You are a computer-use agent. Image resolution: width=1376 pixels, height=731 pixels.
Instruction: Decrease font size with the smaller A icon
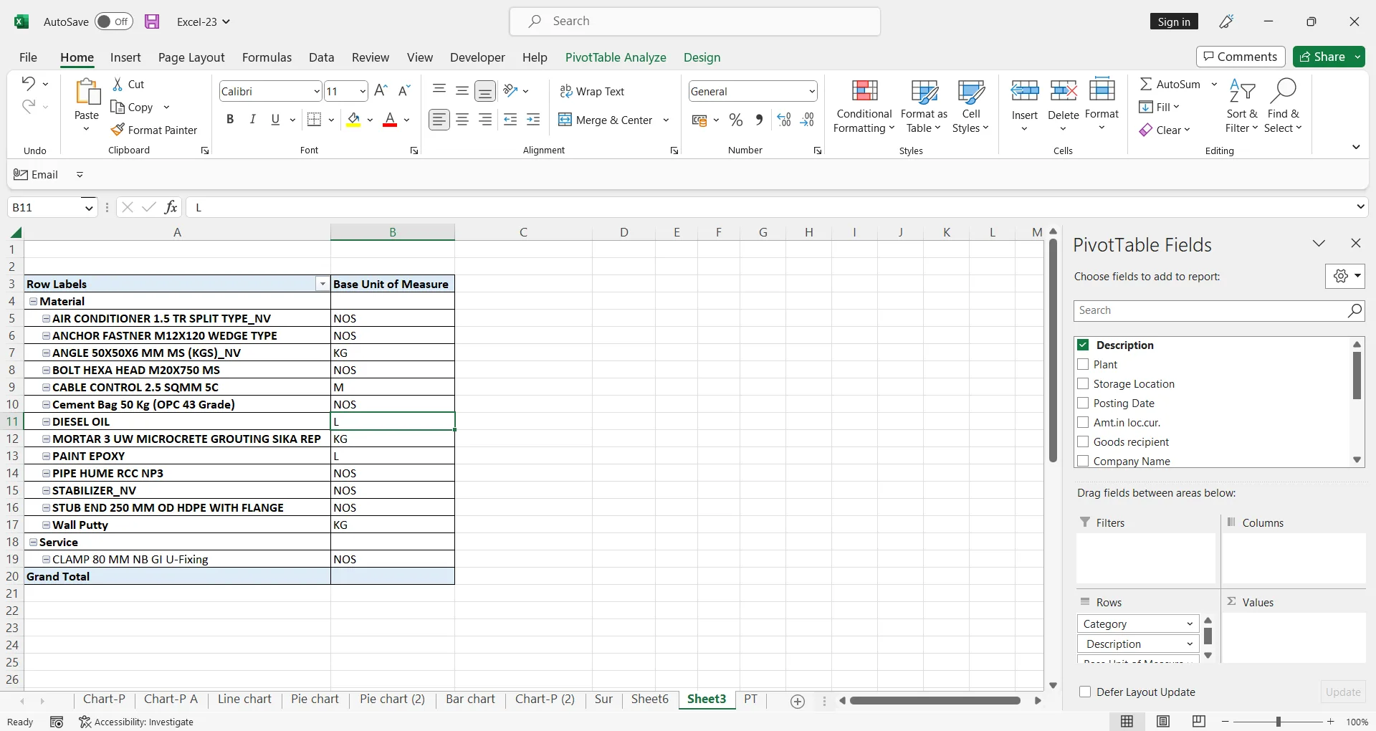(404, 90)
